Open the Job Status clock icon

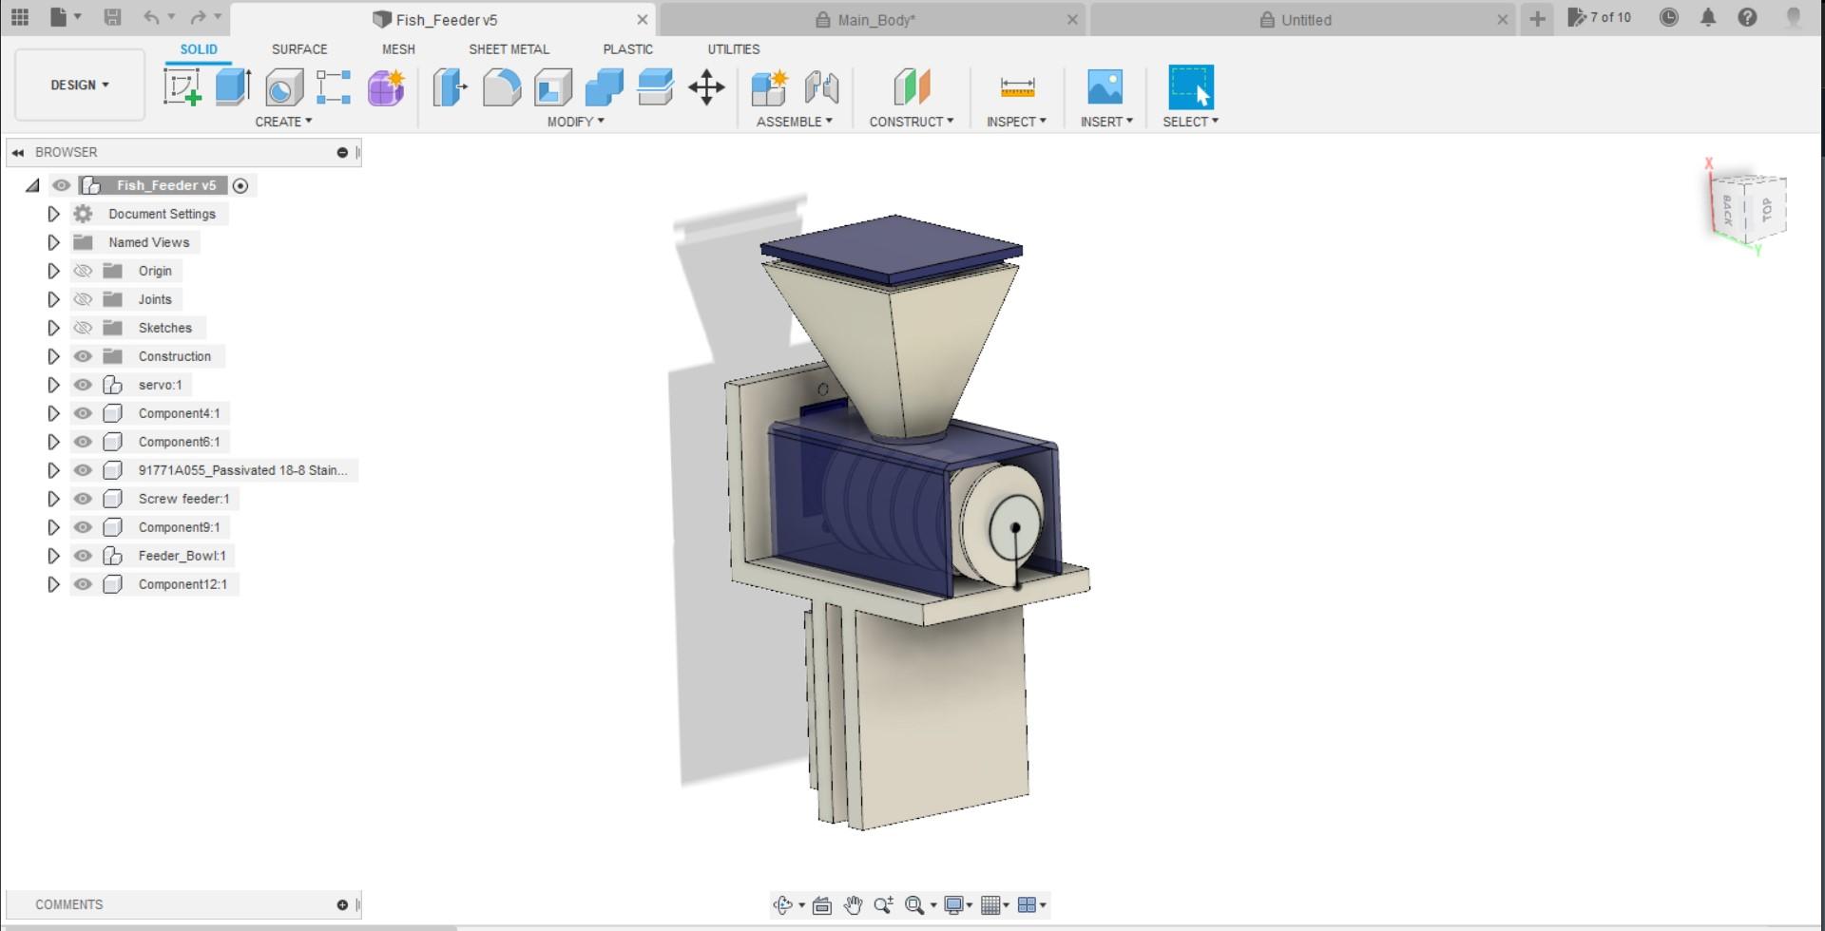[x=1669, y=17]
